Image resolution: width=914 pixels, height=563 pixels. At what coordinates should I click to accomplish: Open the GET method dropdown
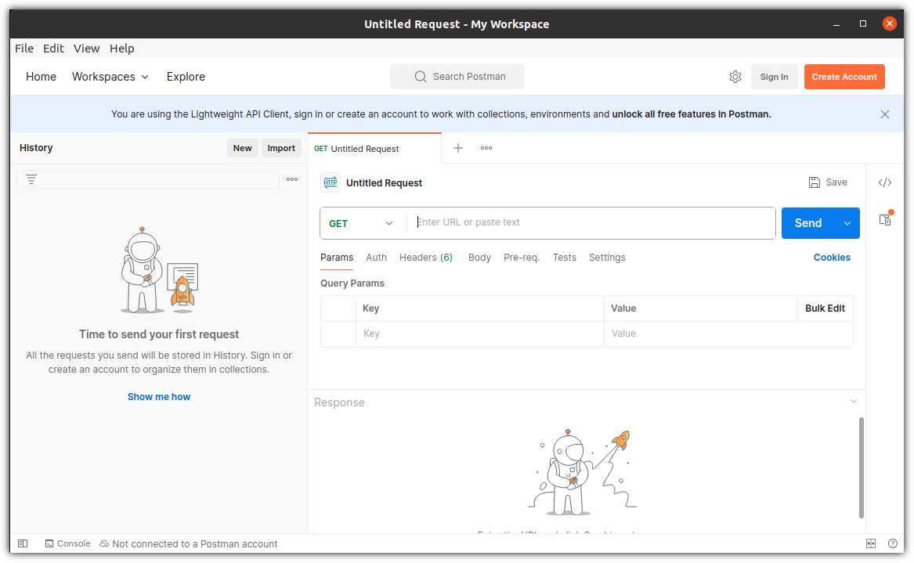pos(362,223)
